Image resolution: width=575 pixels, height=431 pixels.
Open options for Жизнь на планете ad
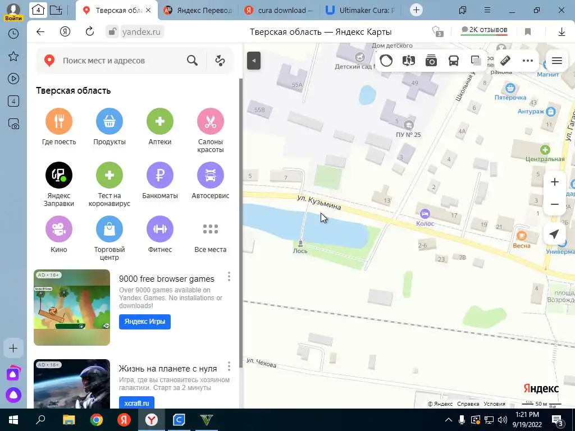click(x=229, y=366)
